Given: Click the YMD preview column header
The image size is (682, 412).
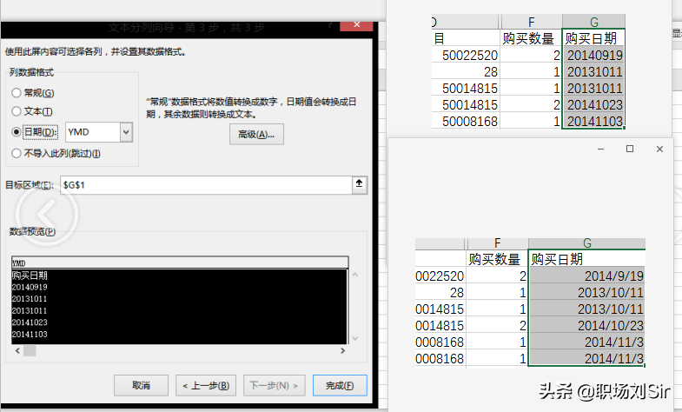Looking at the screenshot, I should (180, 262).
